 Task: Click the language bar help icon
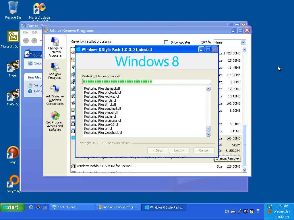[252, 211]
